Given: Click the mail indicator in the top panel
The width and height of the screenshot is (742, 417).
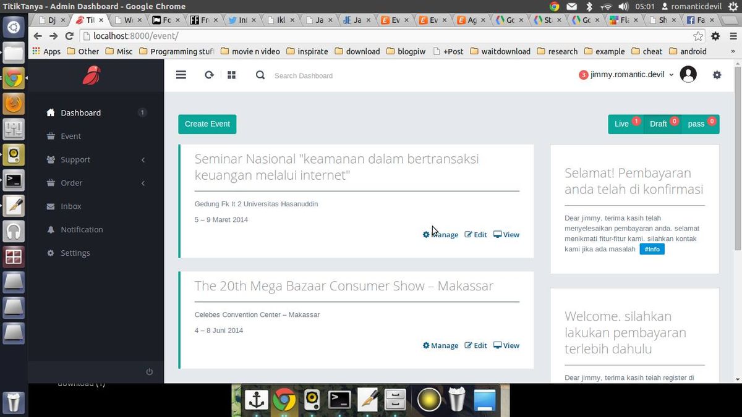Looking at the screenshot, I should [x=572, y=6].
